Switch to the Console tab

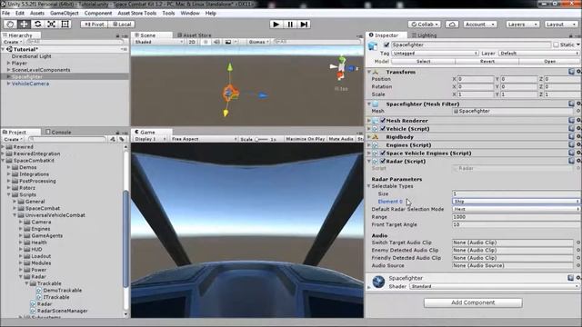click(58, 132)
